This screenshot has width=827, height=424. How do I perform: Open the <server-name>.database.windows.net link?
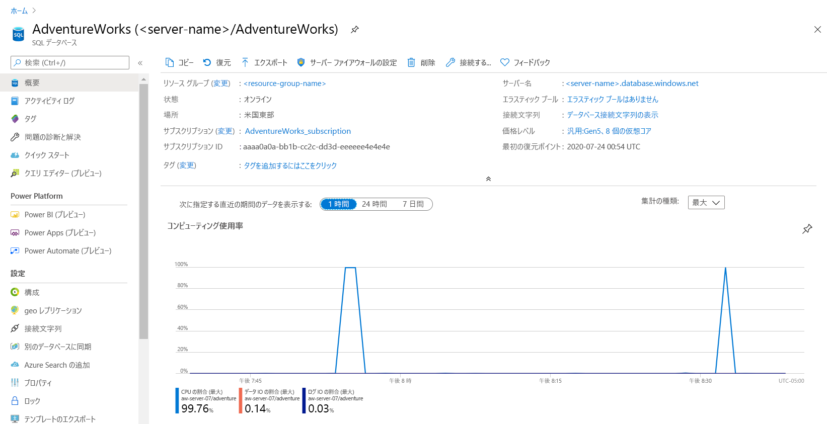click(632, 83)
